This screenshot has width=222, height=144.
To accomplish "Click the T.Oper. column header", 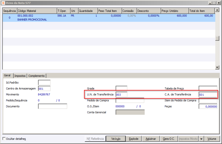I will 64,11.
